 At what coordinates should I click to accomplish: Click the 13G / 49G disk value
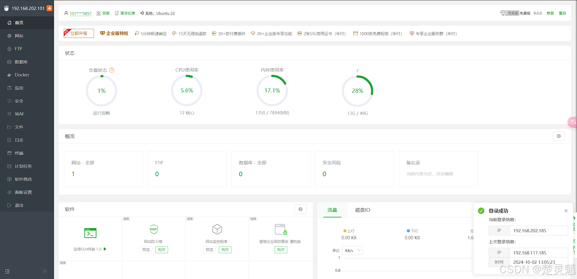tap(357, 113)
